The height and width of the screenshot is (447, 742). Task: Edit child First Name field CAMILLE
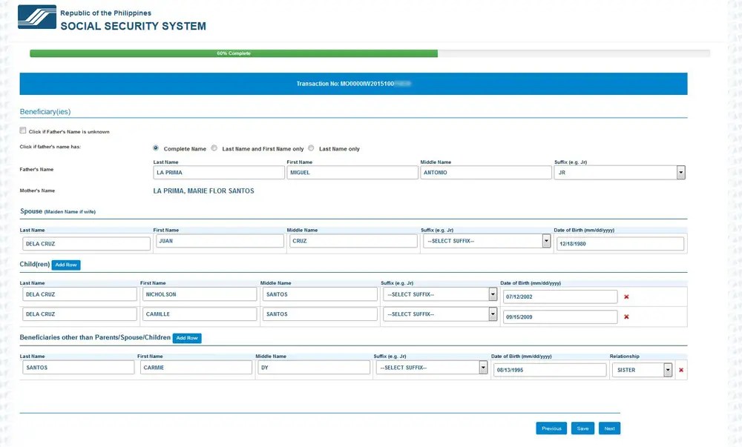(x=200, y=314)
